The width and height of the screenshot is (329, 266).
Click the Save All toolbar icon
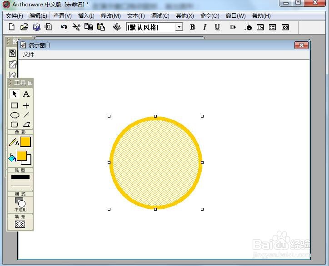[x=37, y=27]
